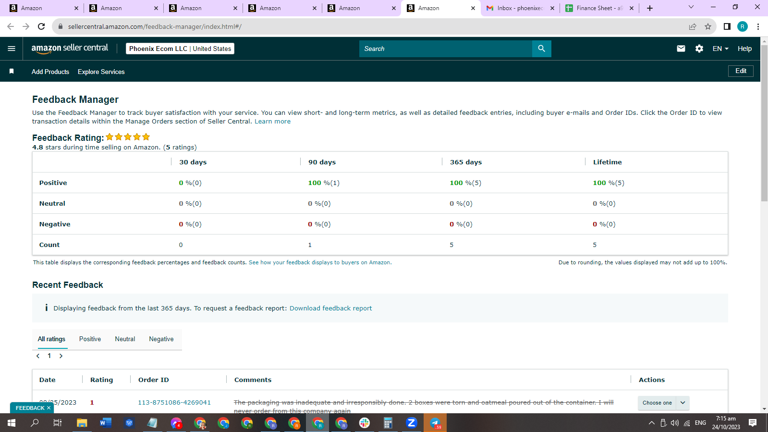This screenshot has height=432, width=768.
Task: Open Wi-Fi network settings in system tray
Action: 687,423
